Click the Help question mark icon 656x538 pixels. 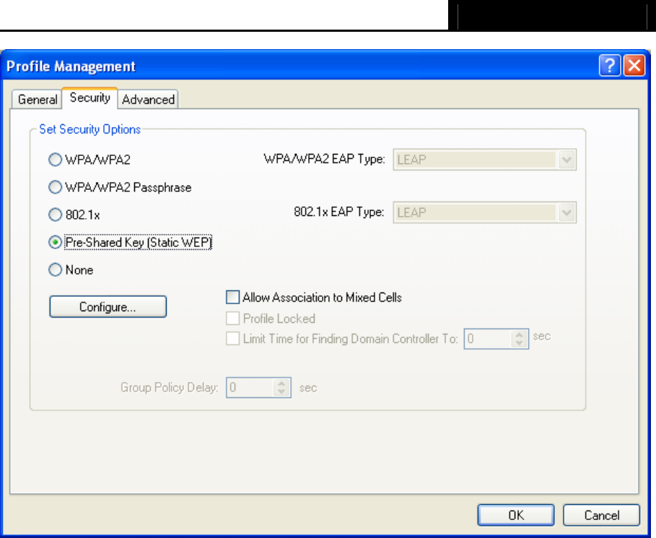click(x=608, y=66)
